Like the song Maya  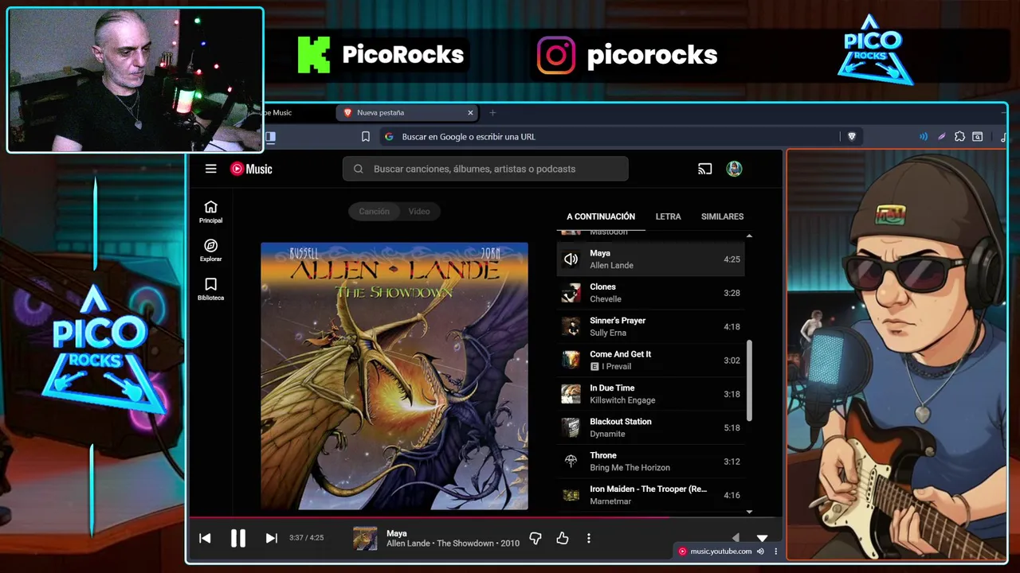coord(563,539)
